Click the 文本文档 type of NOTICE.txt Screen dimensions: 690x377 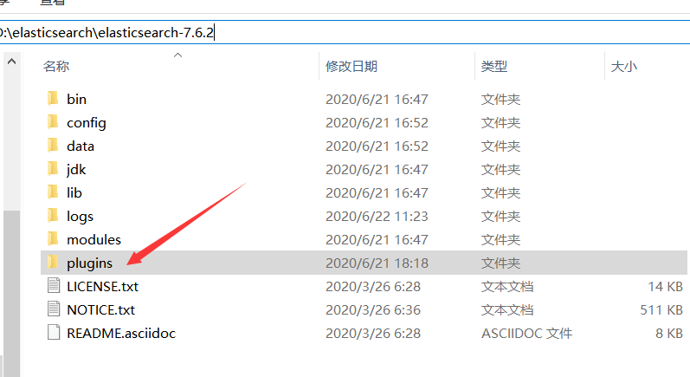point(507,309)
